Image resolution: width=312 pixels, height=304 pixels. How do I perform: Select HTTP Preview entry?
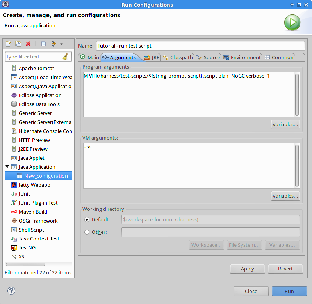click(30, 140)
